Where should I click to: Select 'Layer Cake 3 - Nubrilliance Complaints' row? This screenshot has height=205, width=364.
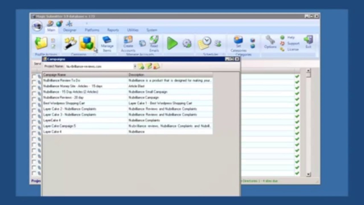pyautogui.click(x=127, y=114)
